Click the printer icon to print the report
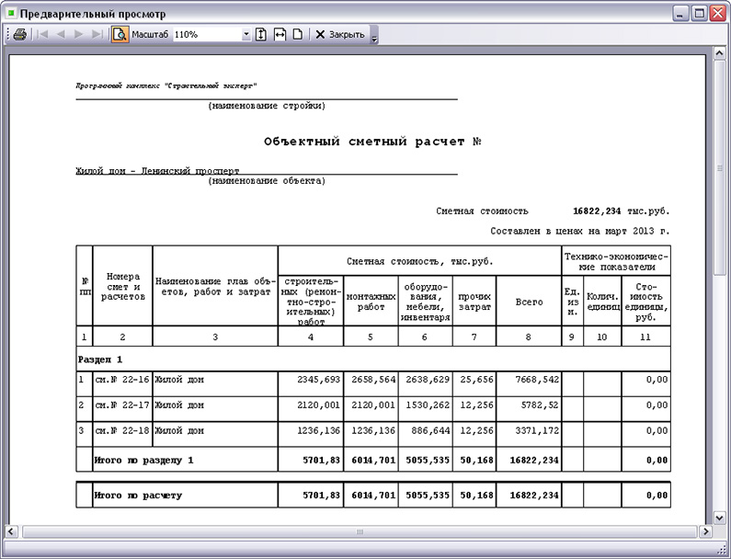731x559 pixels. (x=19, y=35)
